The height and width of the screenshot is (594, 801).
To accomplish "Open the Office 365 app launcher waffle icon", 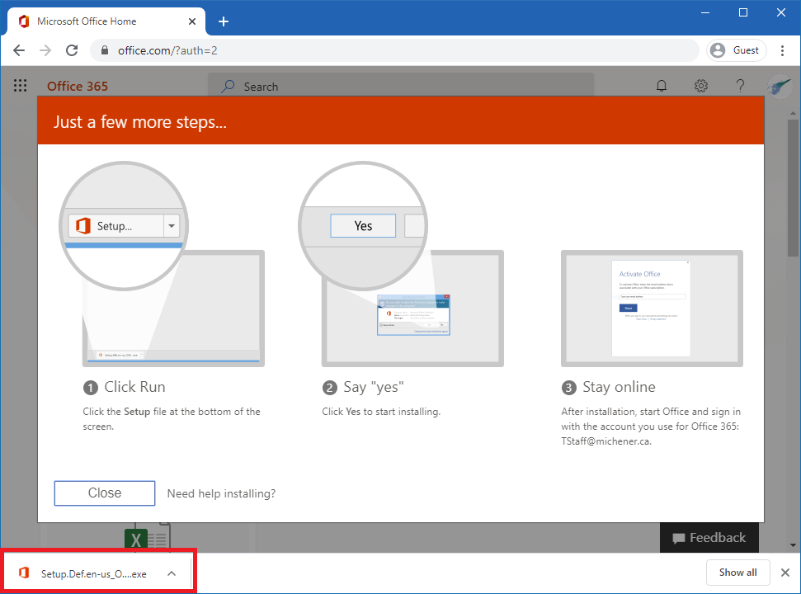I will tap(20, 86).
